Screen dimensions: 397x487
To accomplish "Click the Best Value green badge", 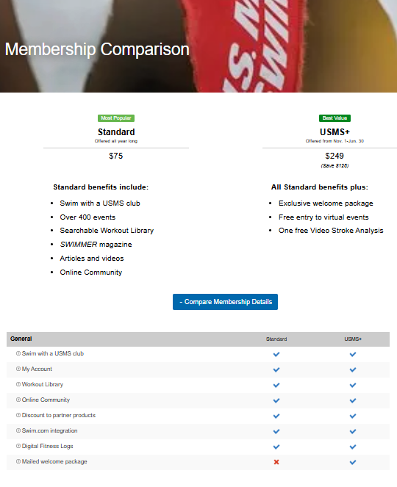I will tap(335, 118).
